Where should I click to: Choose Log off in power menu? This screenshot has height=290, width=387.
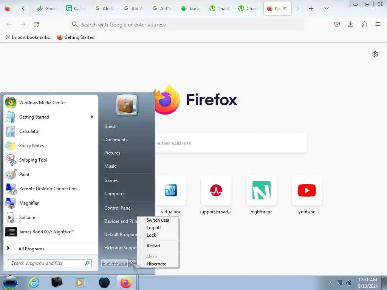[158, 228]
